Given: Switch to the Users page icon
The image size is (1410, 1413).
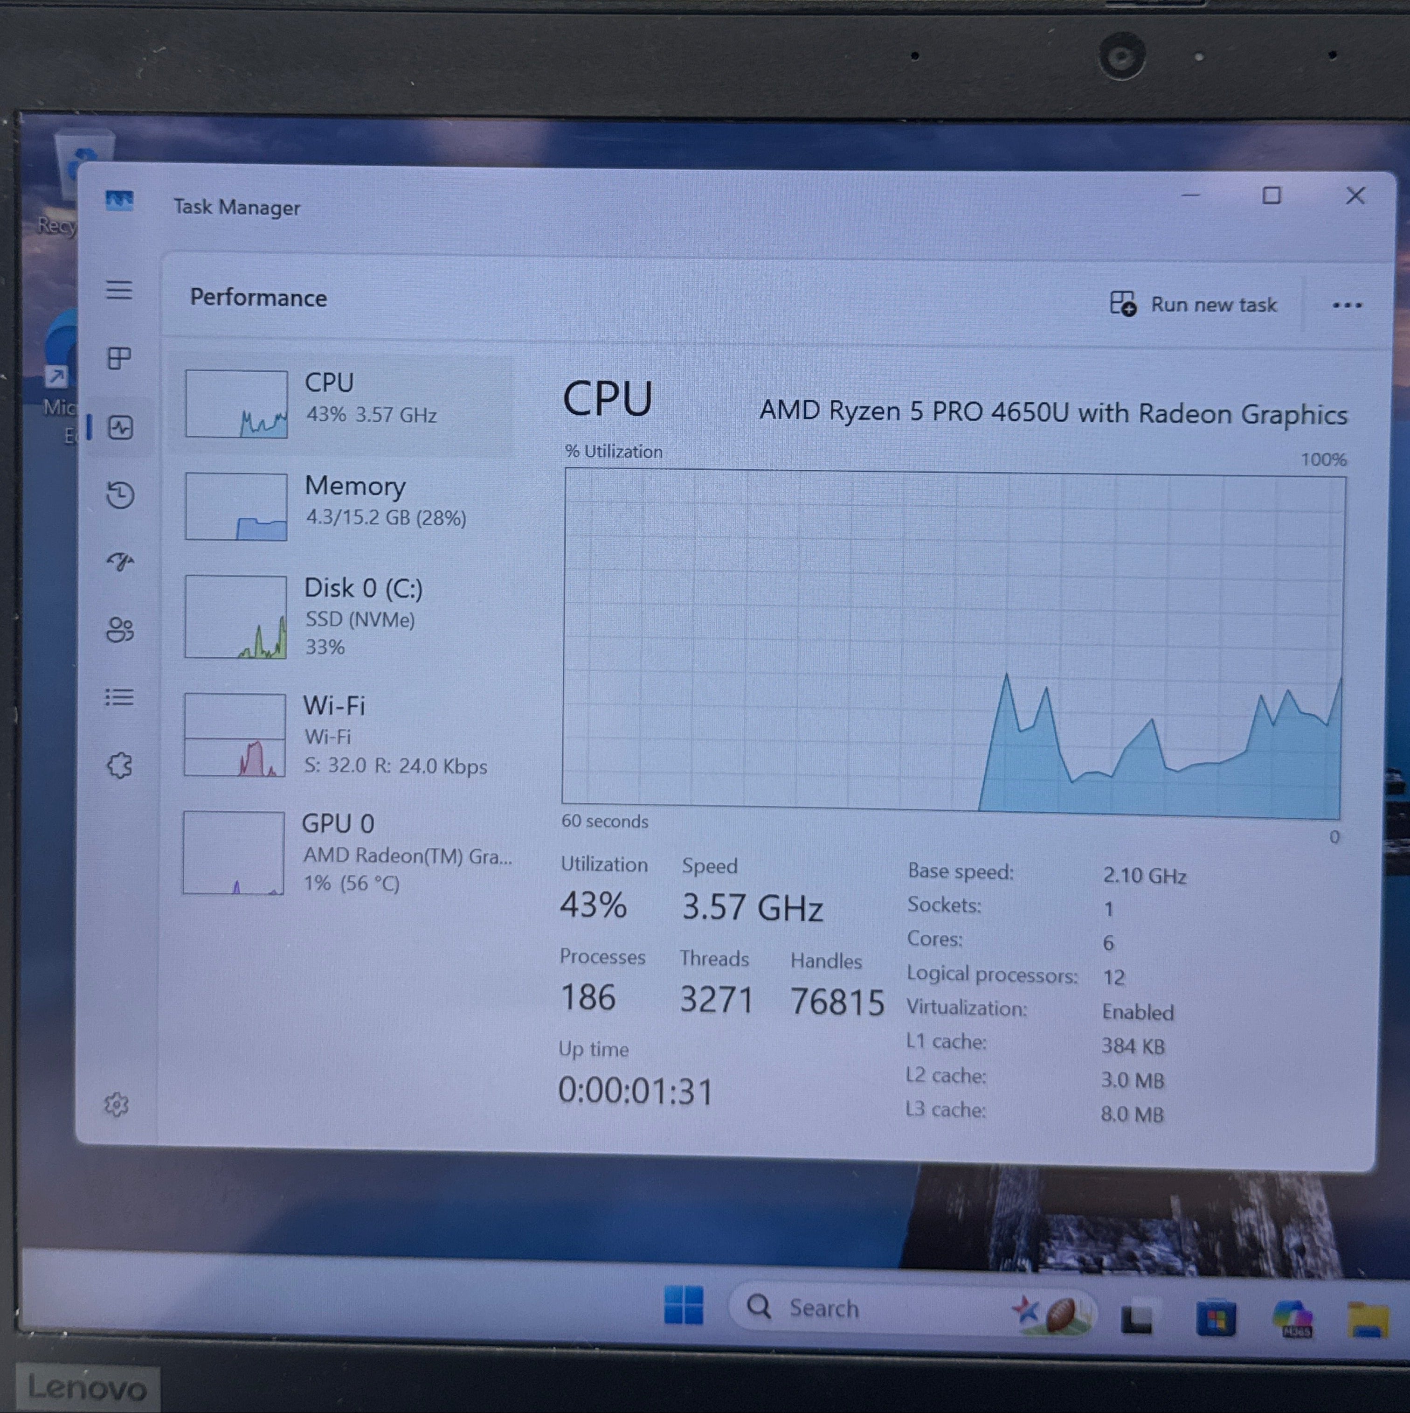Looking at the screenshot, I should (x=120, y=630).
